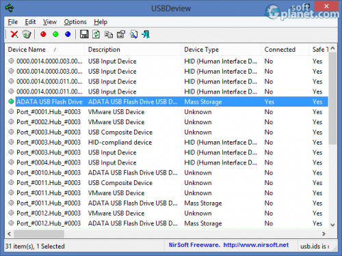Click 'VMware USB Device' in the Port_#0001 row
Screen dimensions: 342x256
116,112
